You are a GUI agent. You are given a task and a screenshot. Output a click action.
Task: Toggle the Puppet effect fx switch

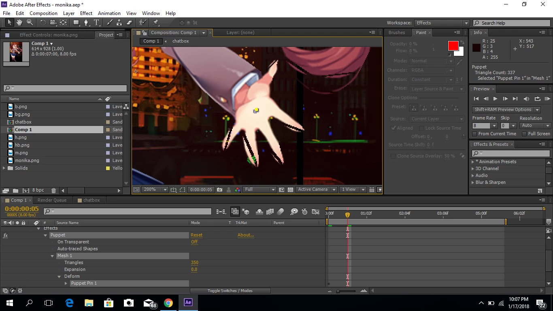5,235
